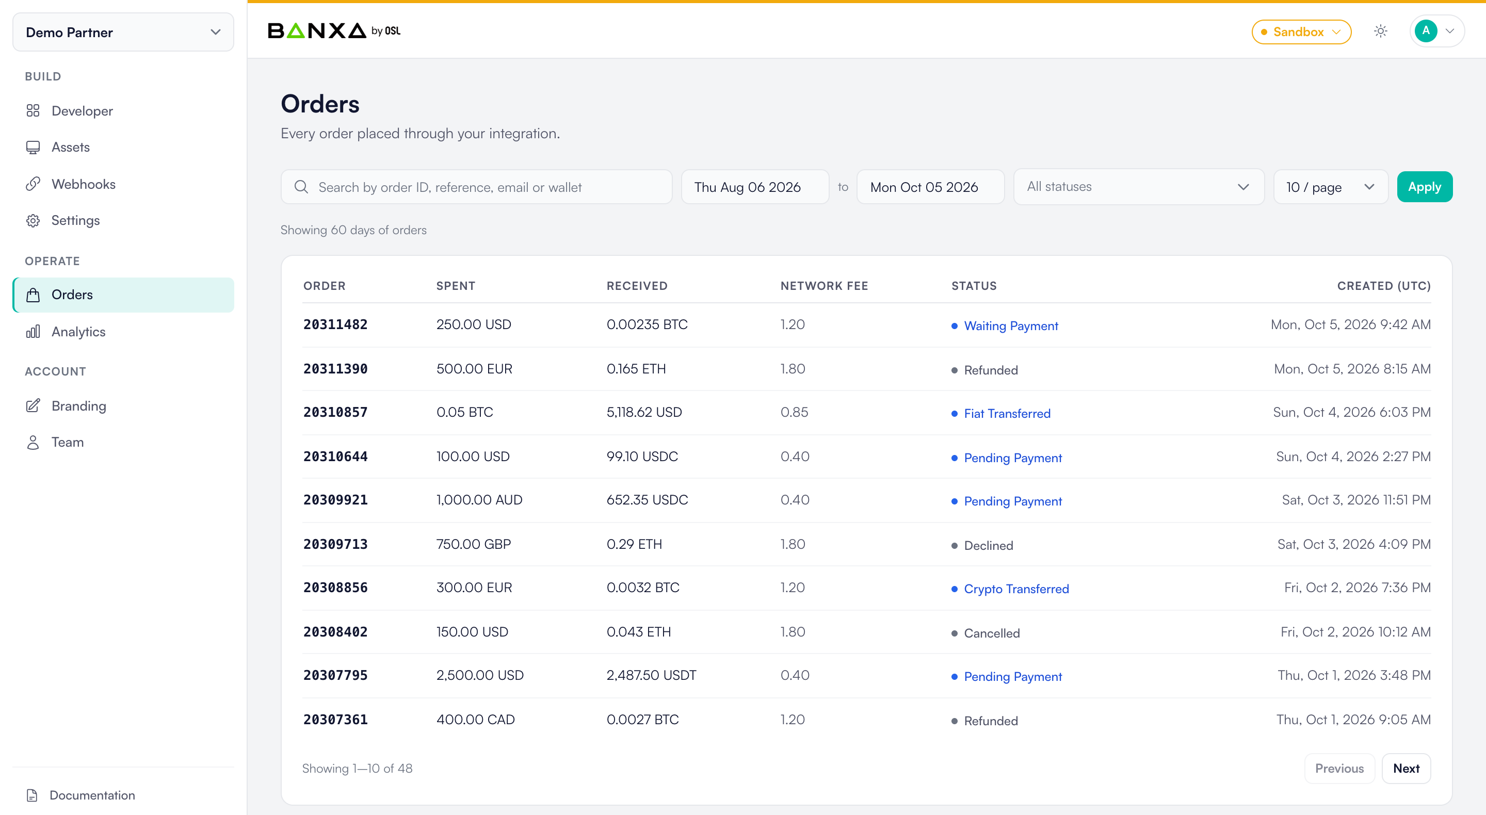Click the Banxa logo
1486x815 pixels.
tap(334, 30)
